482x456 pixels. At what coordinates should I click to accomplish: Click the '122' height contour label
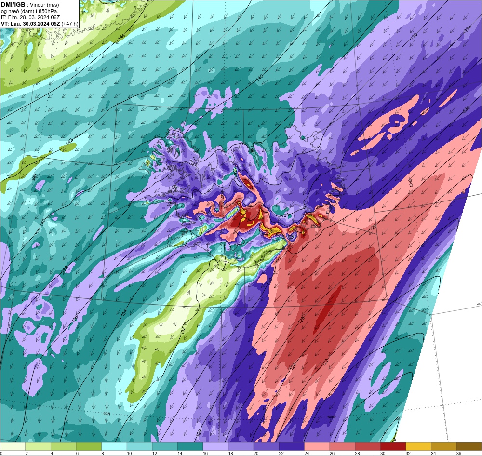tap(325, 362)
